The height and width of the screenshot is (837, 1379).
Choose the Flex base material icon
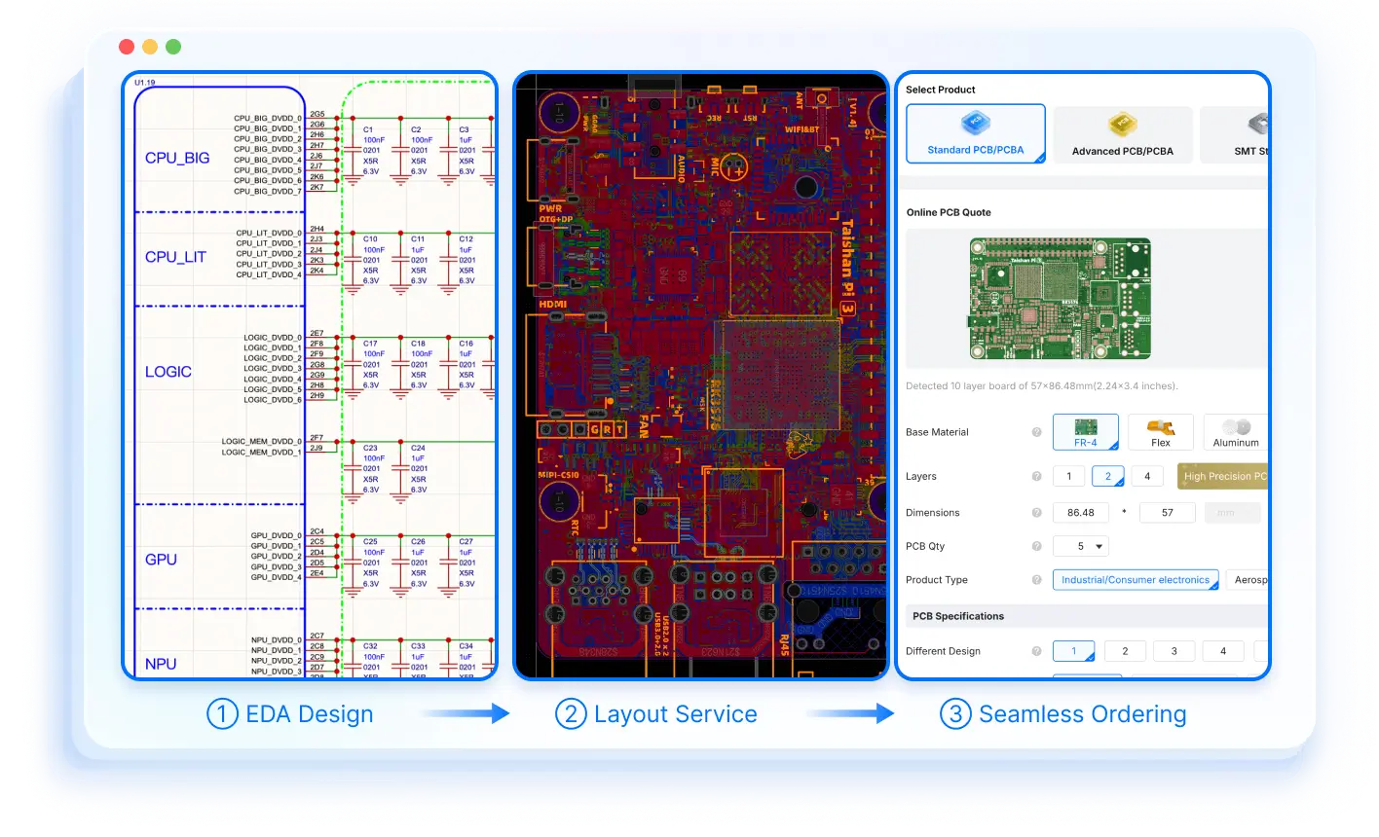point(1160,427)
